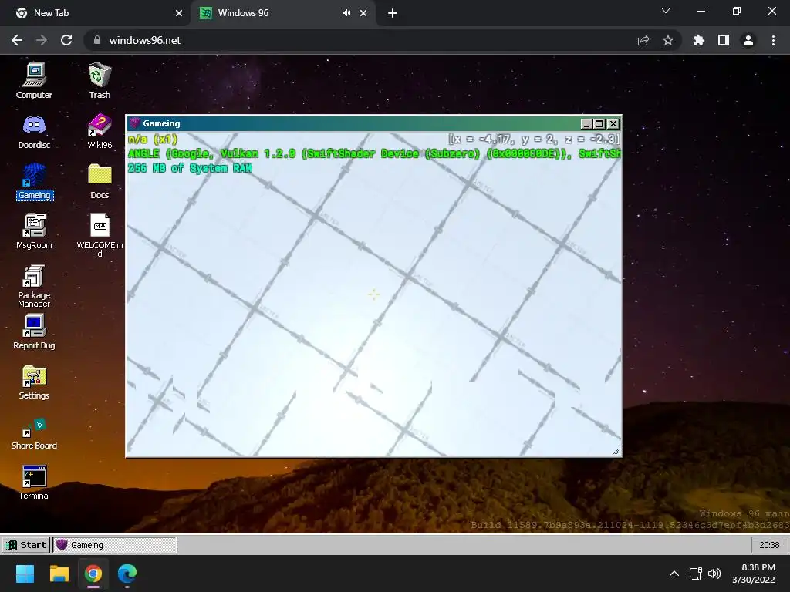Launch the Report Bug icon
This screenshot has width=790, height=592.
(x=34, y=331)
